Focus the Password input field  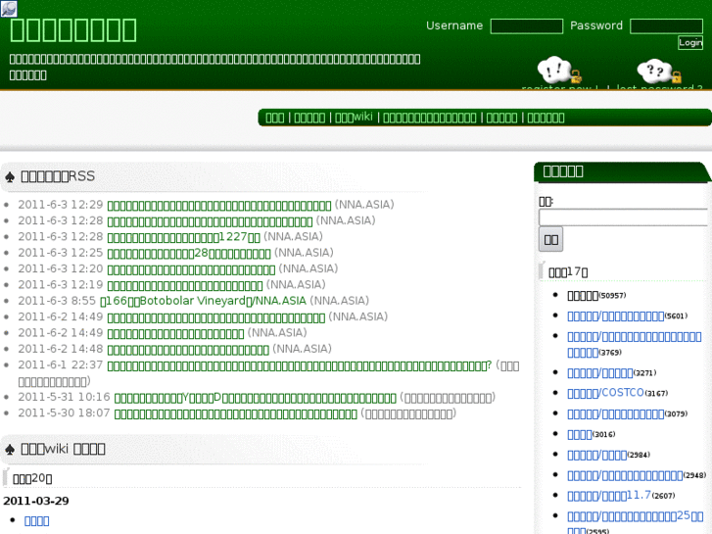click(x=666, y=26)
